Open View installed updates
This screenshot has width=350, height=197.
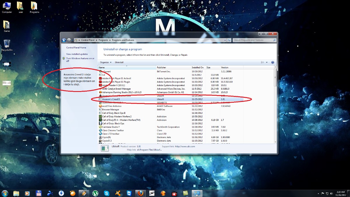pos(77,54)
